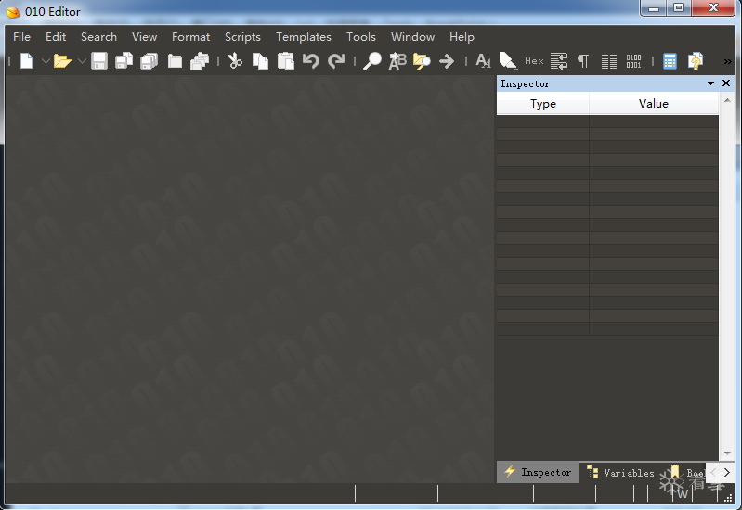Open the Inspector panel options dropdown arrow

click(x=710, y=83)
